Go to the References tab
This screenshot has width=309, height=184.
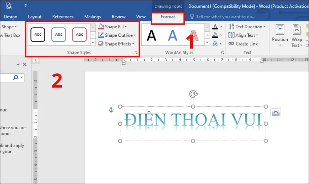tap(63, 17)
